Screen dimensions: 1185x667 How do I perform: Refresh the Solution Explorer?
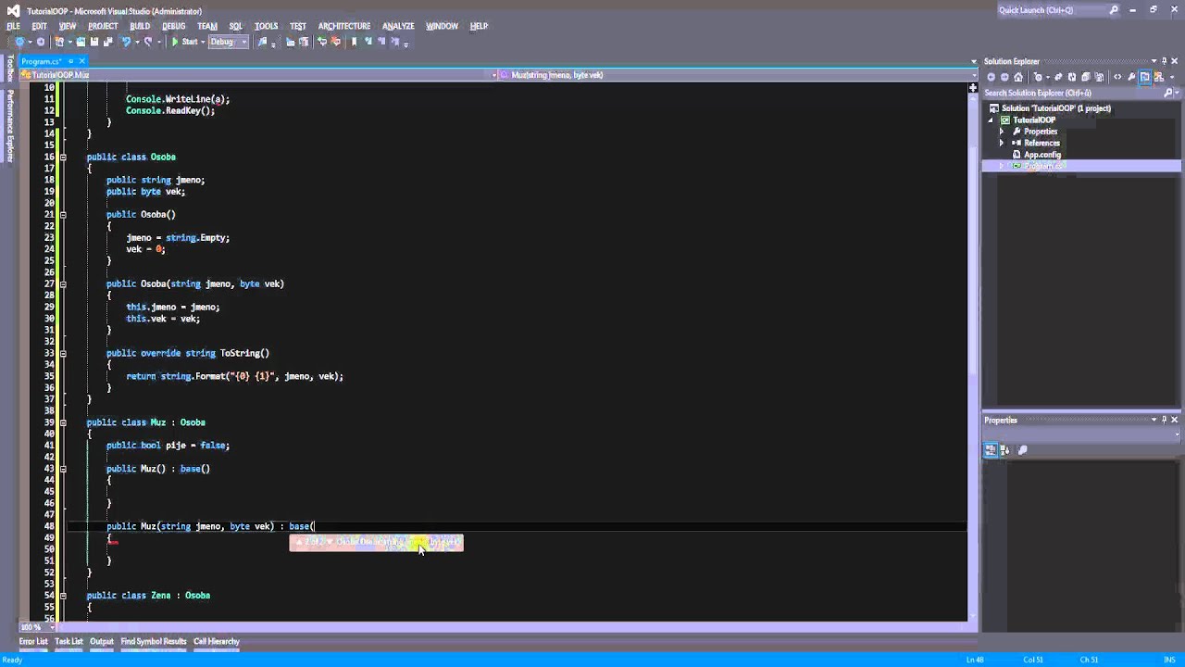[x=1072, y=77]
